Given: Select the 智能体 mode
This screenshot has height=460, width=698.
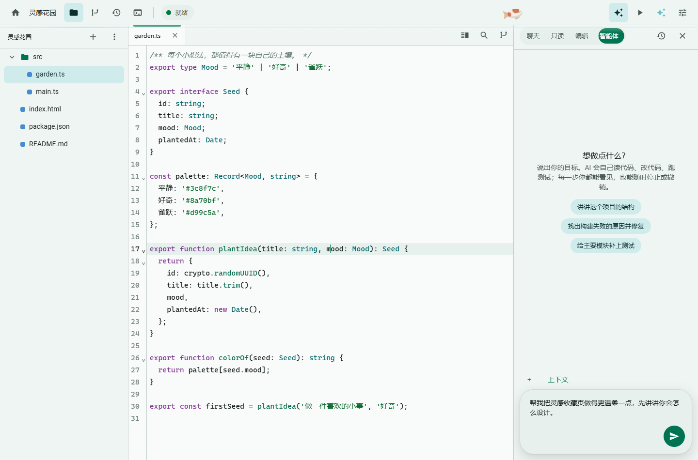Looking at the screenshot, I should click(x=611, y=36).
